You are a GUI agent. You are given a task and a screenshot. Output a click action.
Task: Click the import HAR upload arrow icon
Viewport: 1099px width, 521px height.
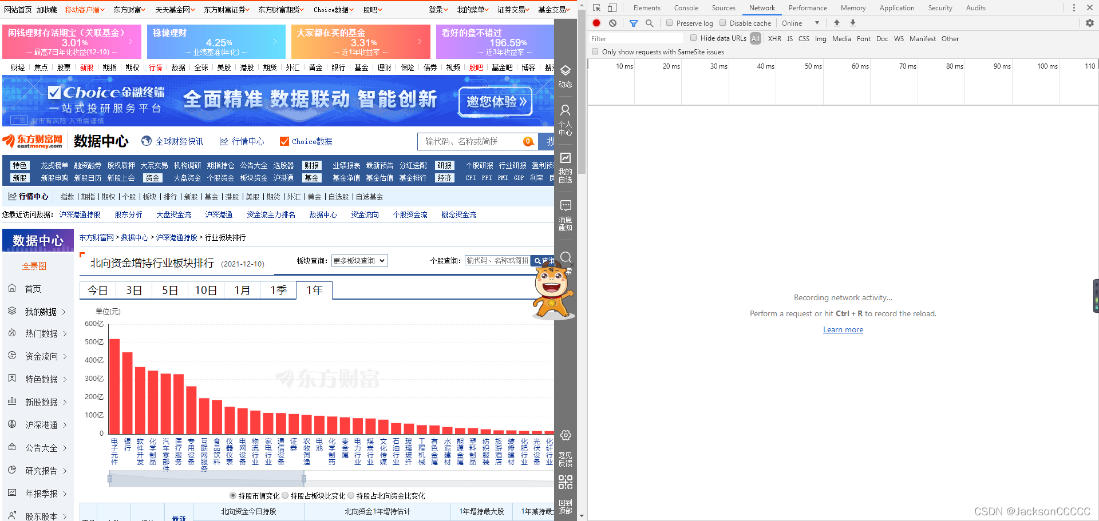[837, 23]
